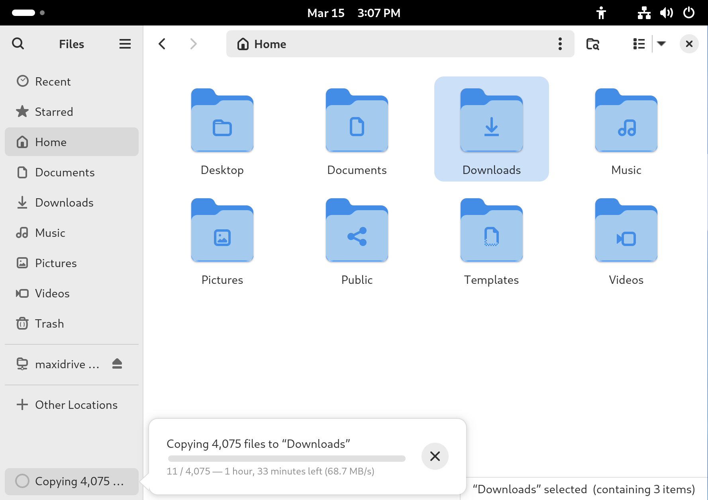Select Starred in the sidebar
Image resolution: width=708 pixels, height=500 pixels.
click(x=54, y=112)
